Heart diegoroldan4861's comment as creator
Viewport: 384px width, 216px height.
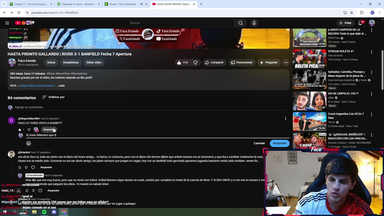pos(36,130)
